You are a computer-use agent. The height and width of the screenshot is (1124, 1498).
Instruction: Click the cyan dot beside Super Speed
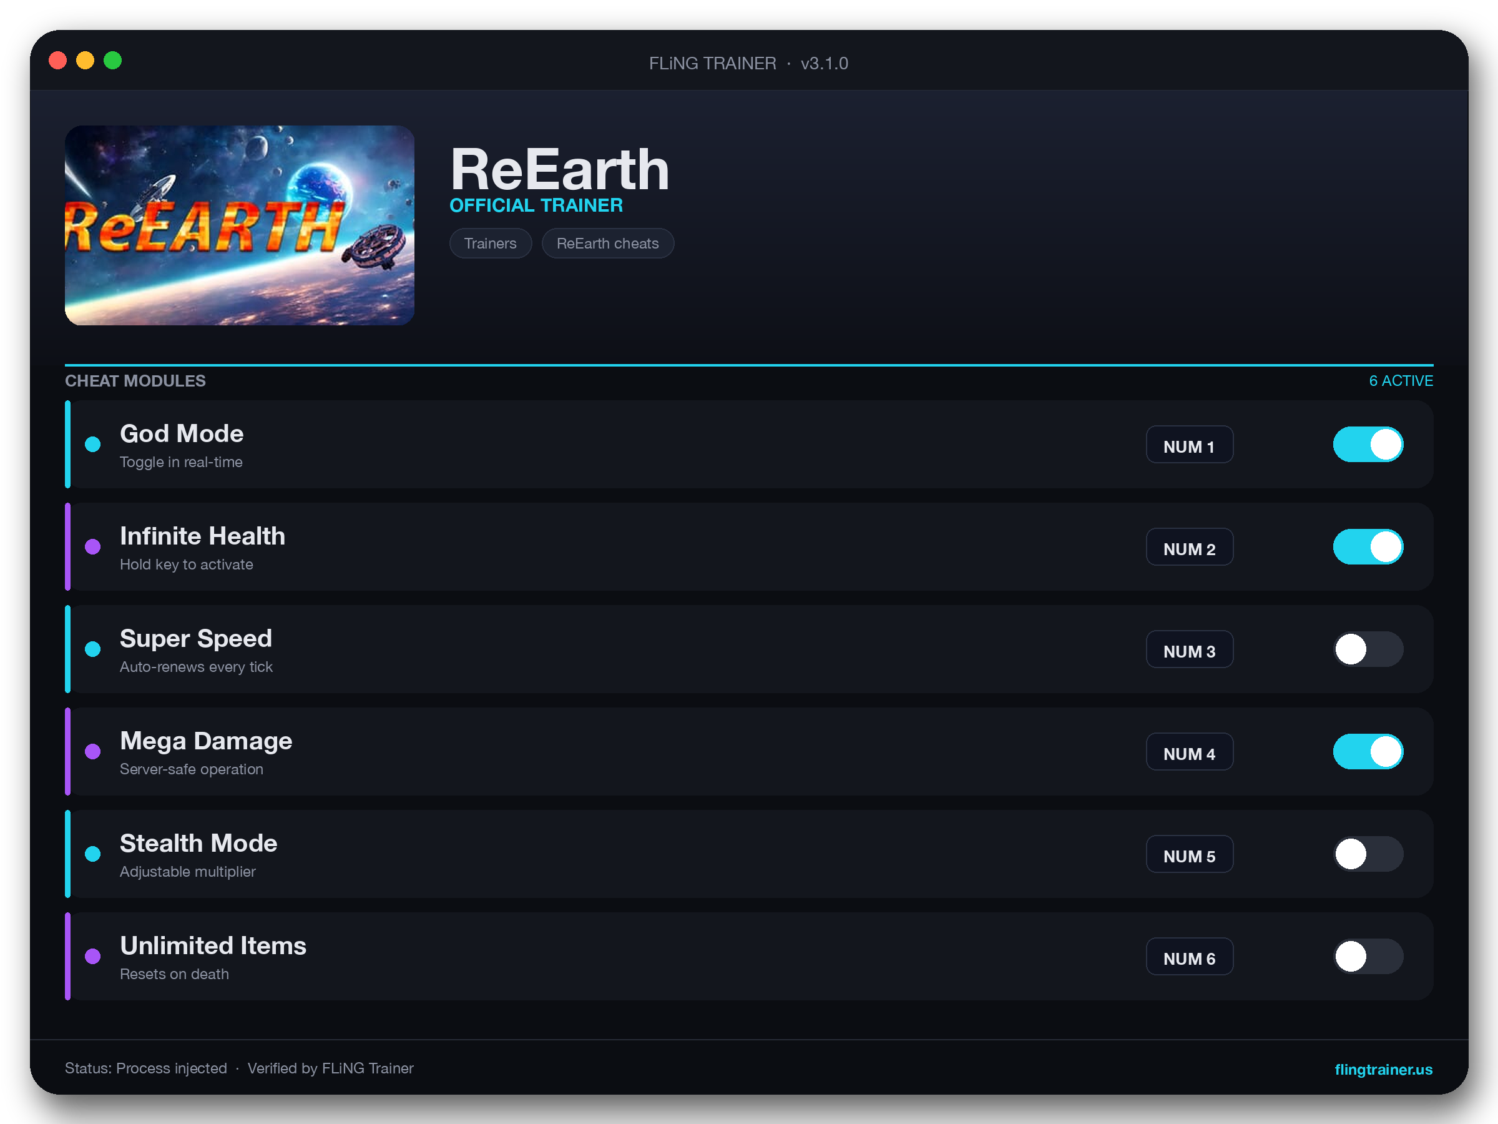[93, 649]
